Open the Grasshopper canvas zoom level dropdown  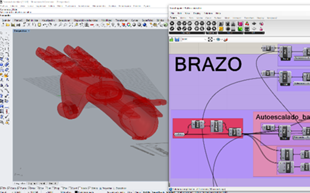tap(193, 40)
